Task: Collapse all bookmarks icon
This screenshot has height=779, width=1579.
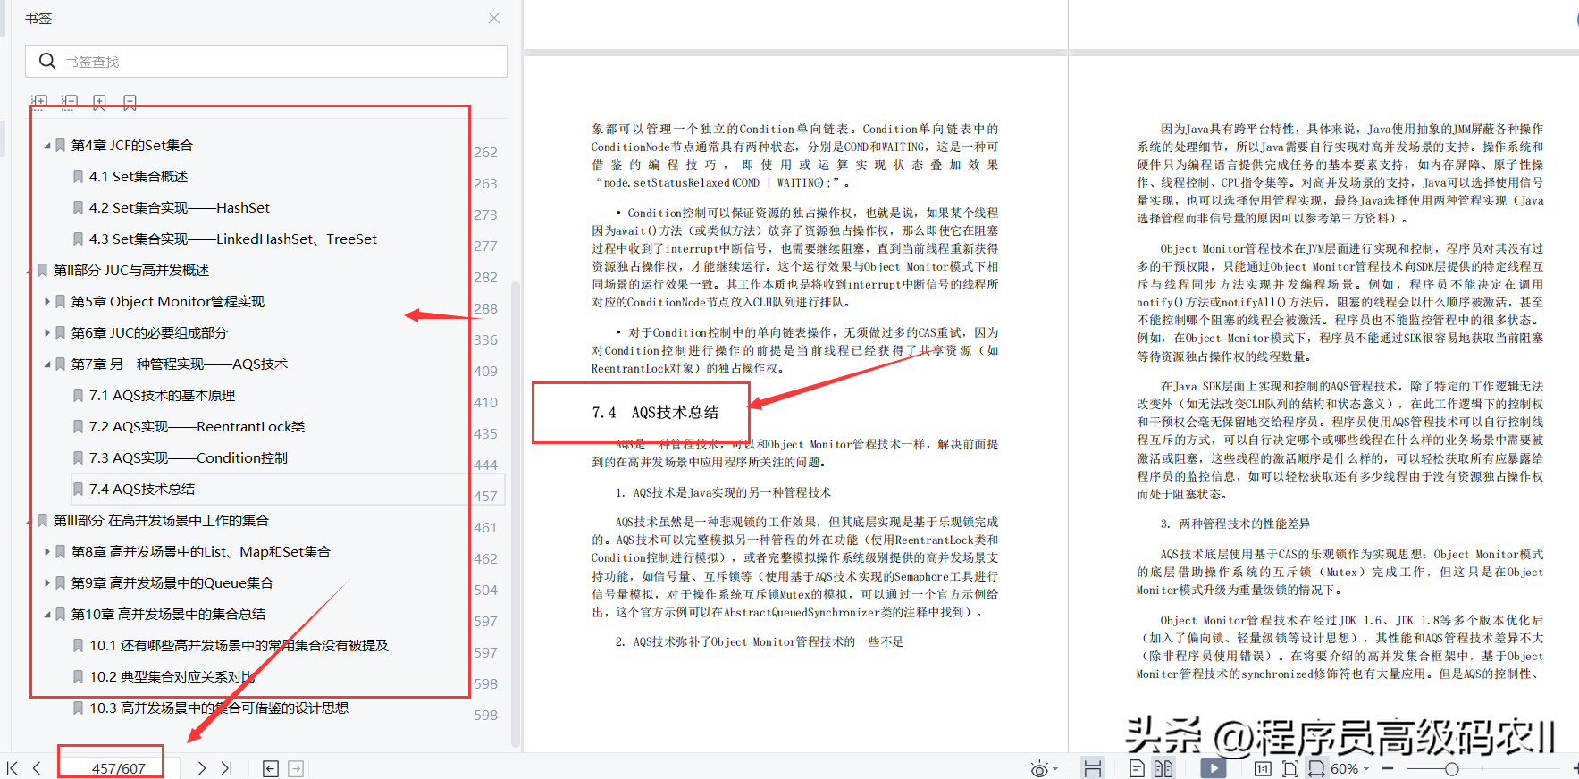Action: 69,103
